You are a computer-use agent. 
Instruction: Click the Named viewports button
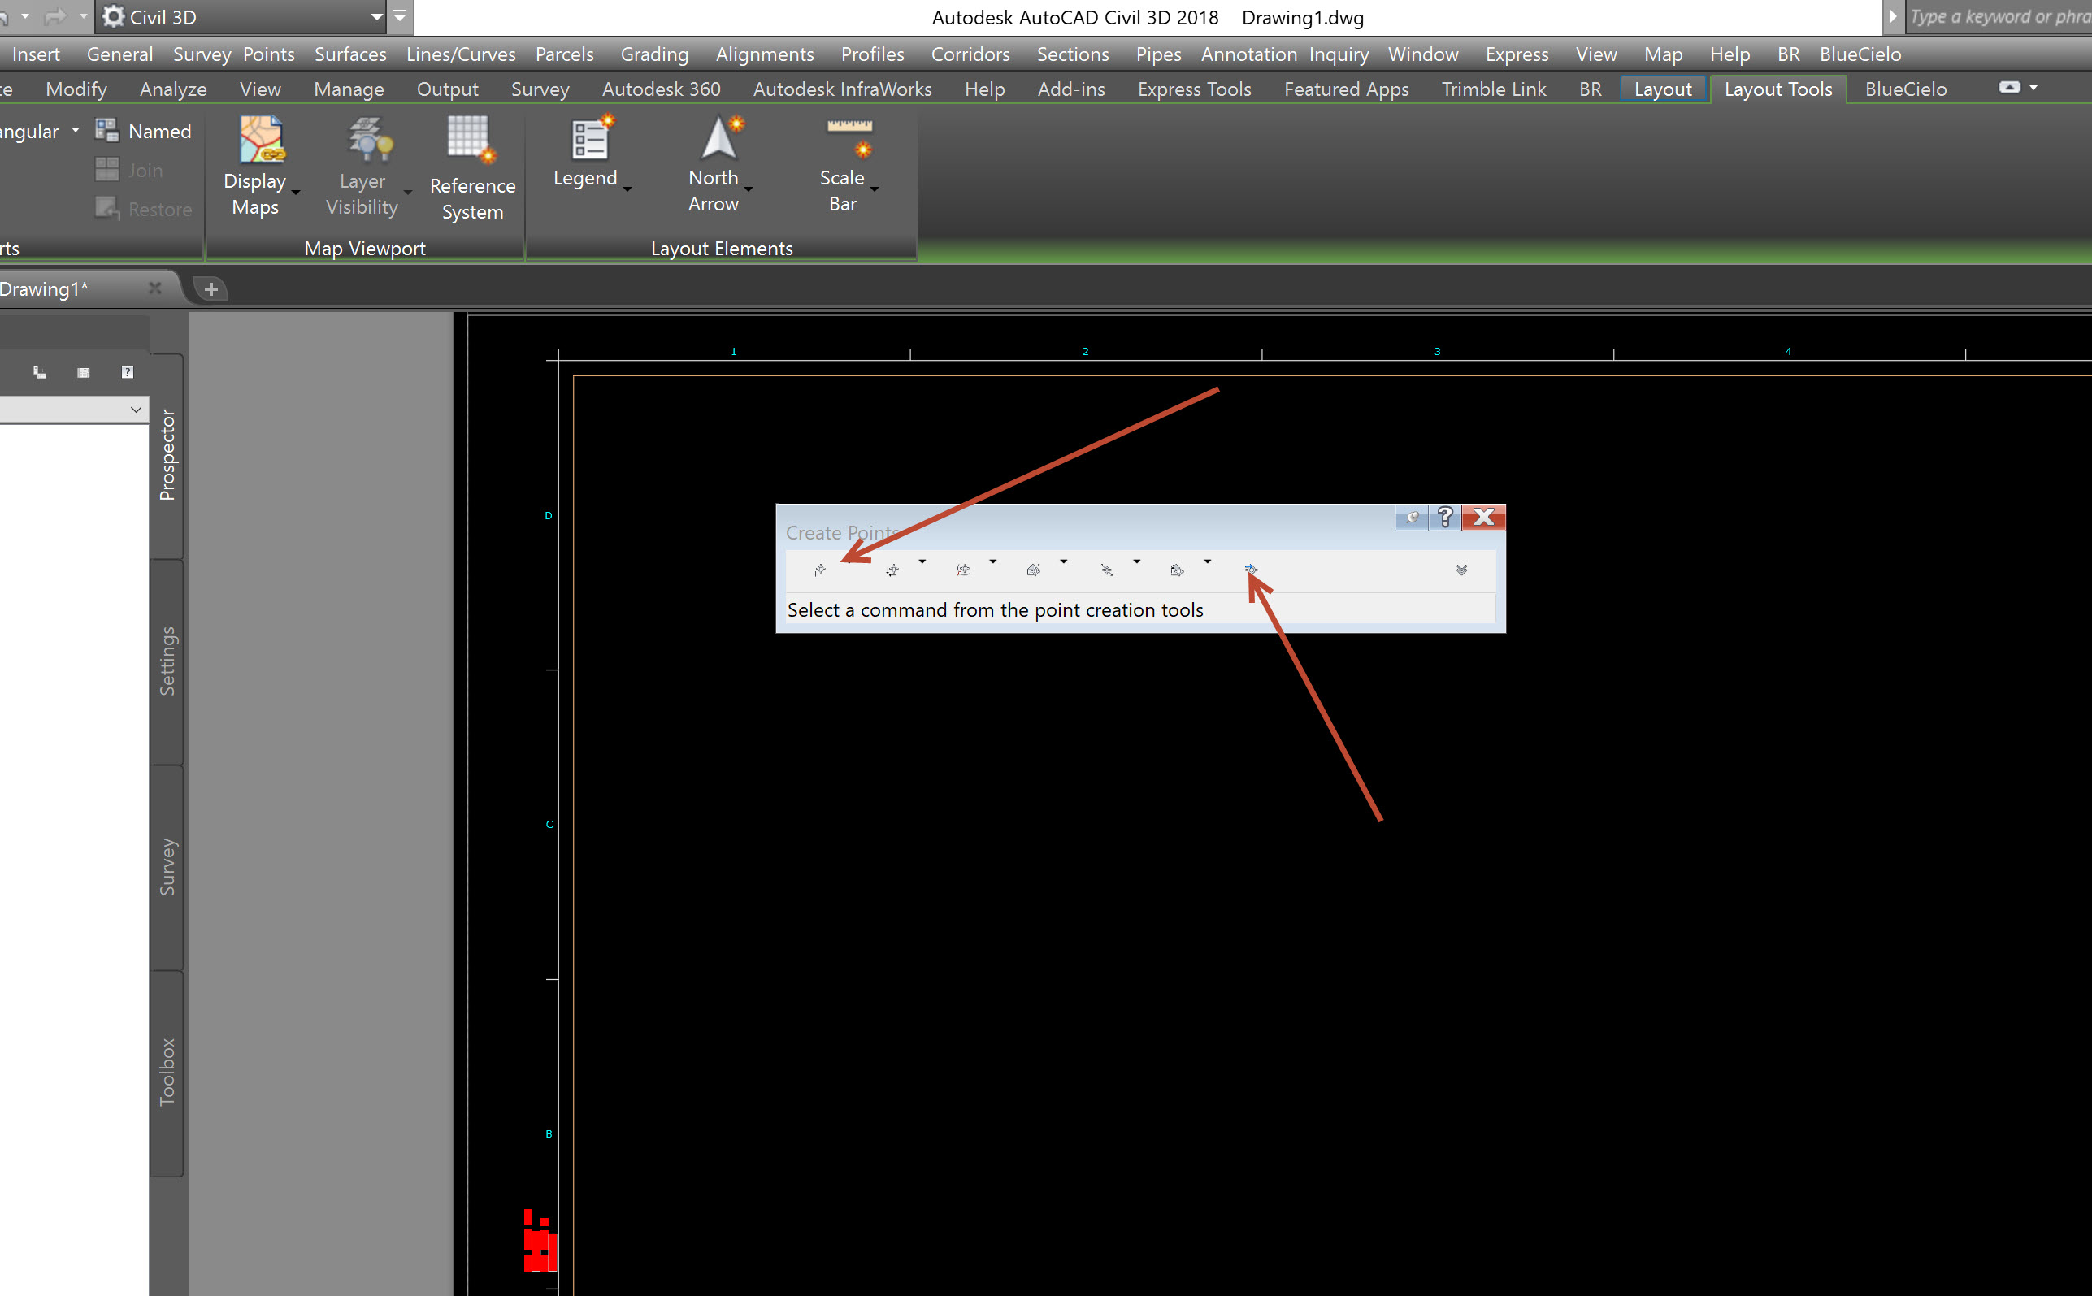pos(144,130)
